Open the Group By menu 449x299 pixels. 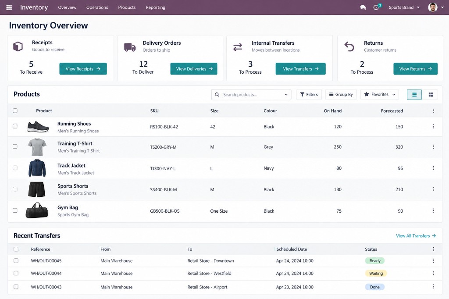pos(341,95)
